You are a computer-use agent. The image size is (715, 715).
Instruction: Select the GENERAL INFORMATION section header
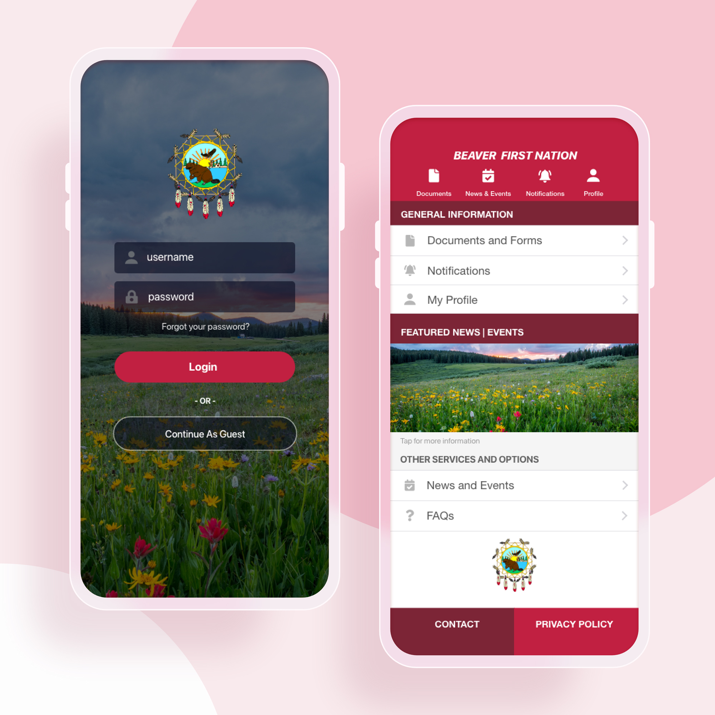click(513, 213)
